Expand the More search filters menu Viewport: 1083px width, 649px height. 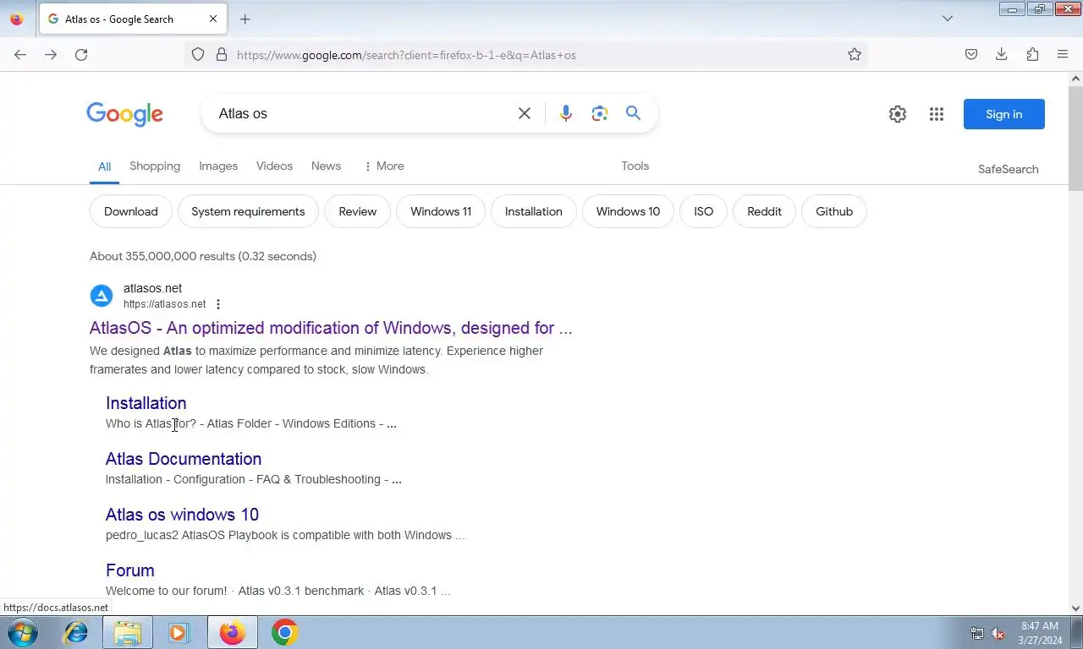click(x=383, y=166)
